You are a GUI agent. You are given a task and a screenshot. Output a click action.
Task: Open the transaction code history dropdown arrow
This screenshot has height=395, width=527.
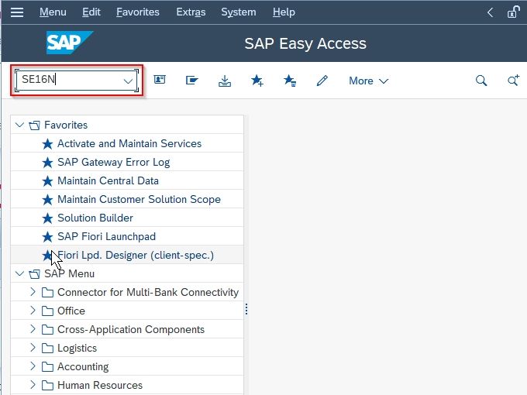128,81
